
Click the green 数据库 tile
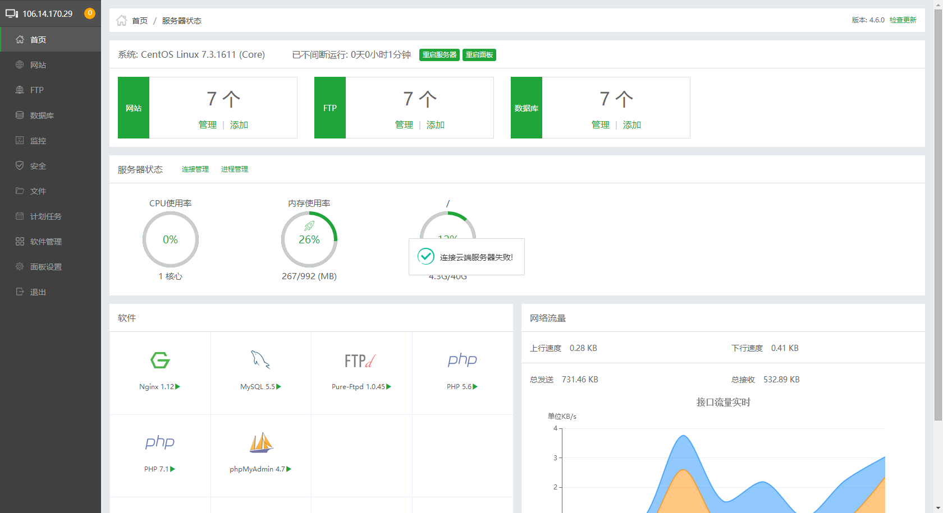[527, 108]
